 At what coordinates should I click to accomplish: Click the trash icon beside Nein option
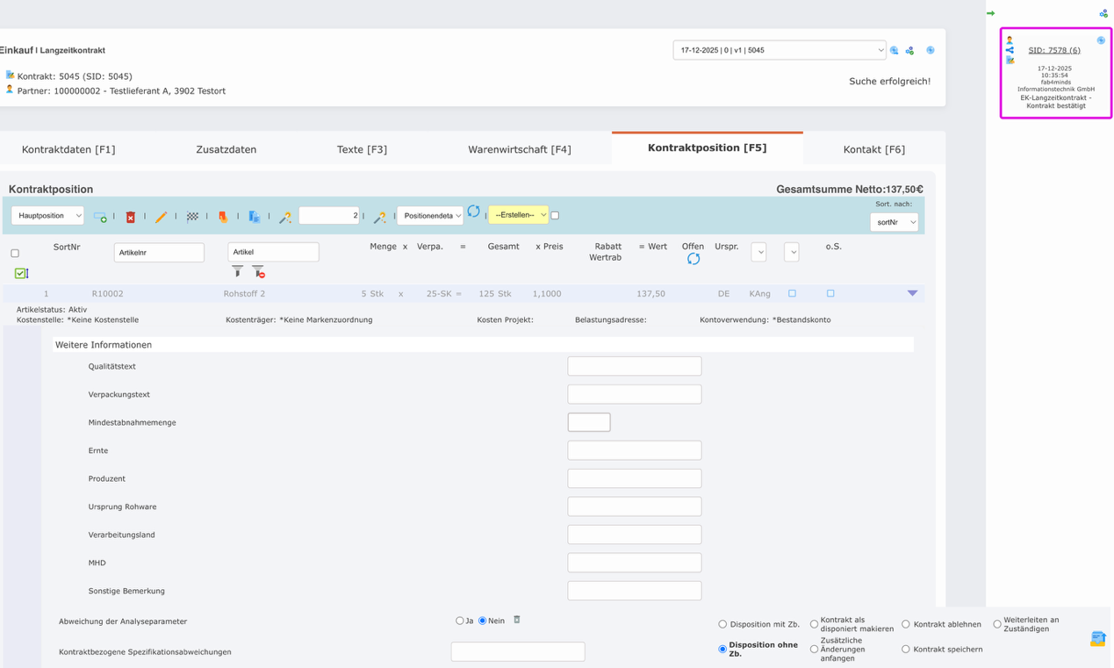tap(517, 620)
